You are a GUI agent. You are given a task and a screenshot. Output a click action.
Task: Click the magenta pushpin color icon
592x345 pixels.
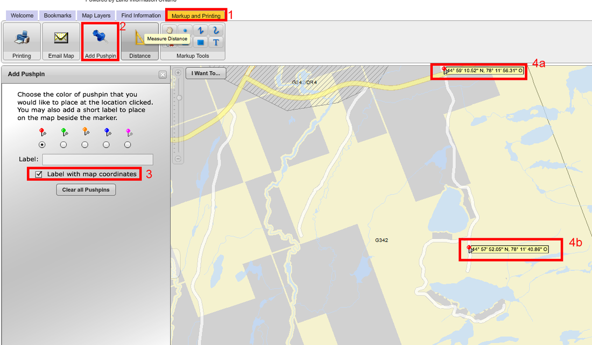(129, 133)
